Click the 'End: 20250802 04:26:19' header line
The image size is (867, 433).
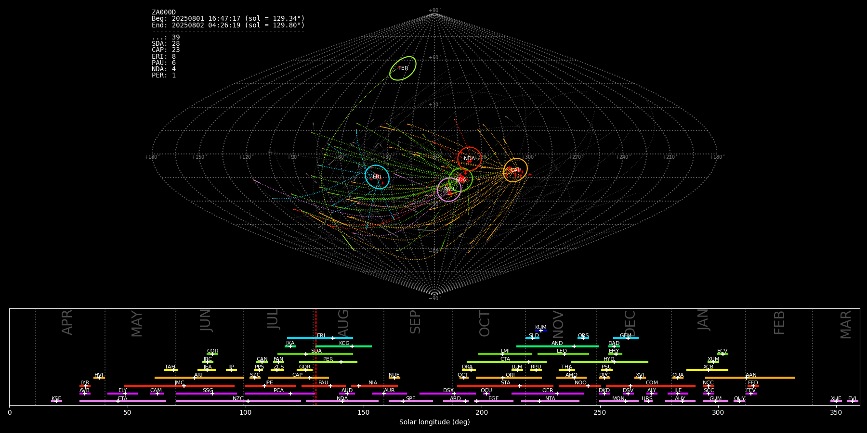[228, 25]
